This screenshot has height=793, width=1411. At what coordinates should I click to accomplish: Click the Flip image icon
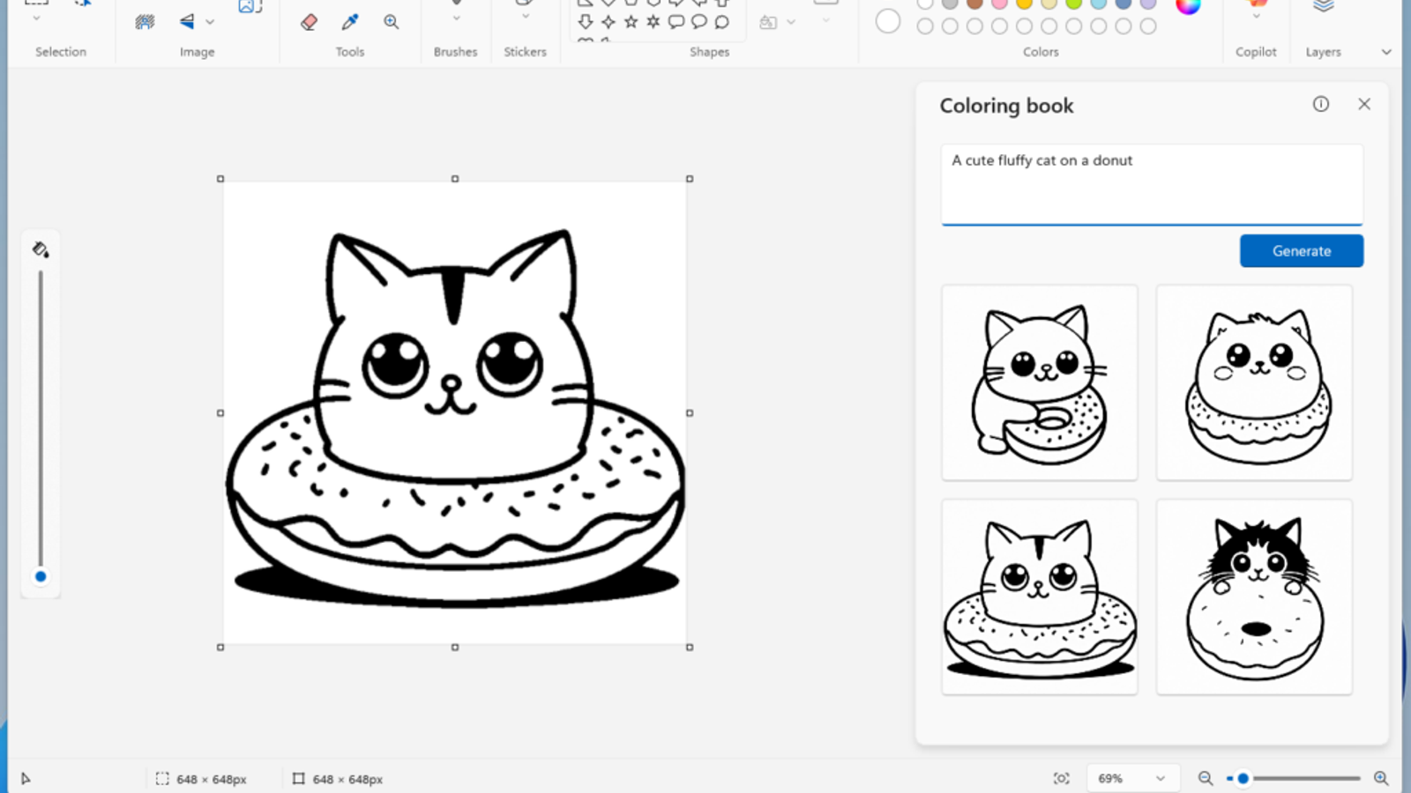coord(187,22)
